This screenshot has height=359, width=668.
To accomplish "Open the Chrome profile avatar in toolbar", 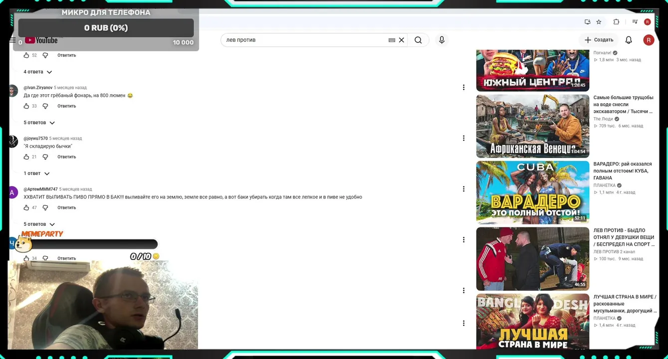I will pyautogui.click(x=648, y=22).
